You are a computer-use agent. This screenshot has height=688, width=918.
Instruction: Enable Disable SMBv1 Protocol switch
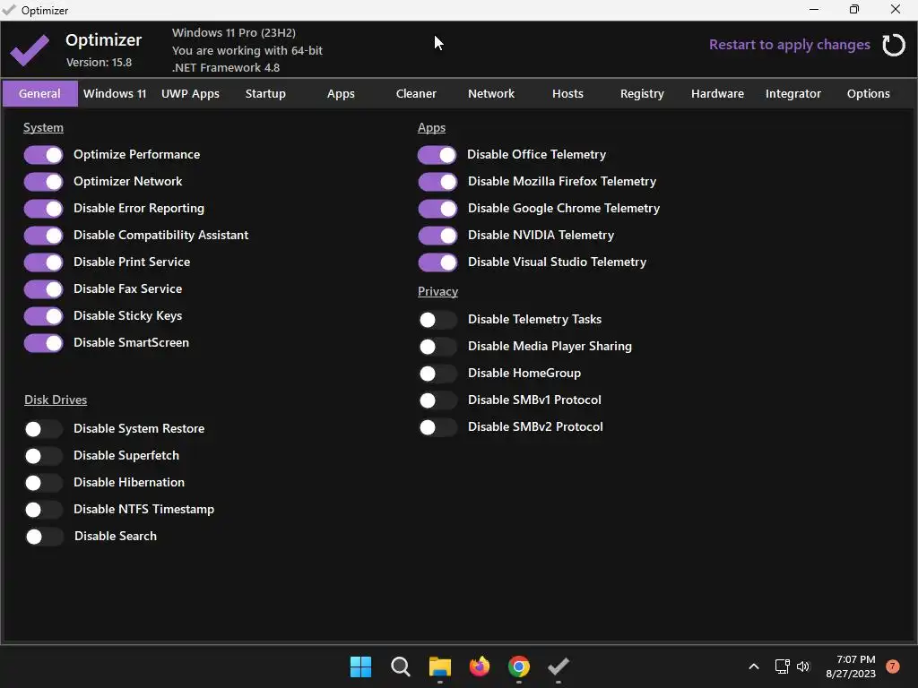pos(437,400)
